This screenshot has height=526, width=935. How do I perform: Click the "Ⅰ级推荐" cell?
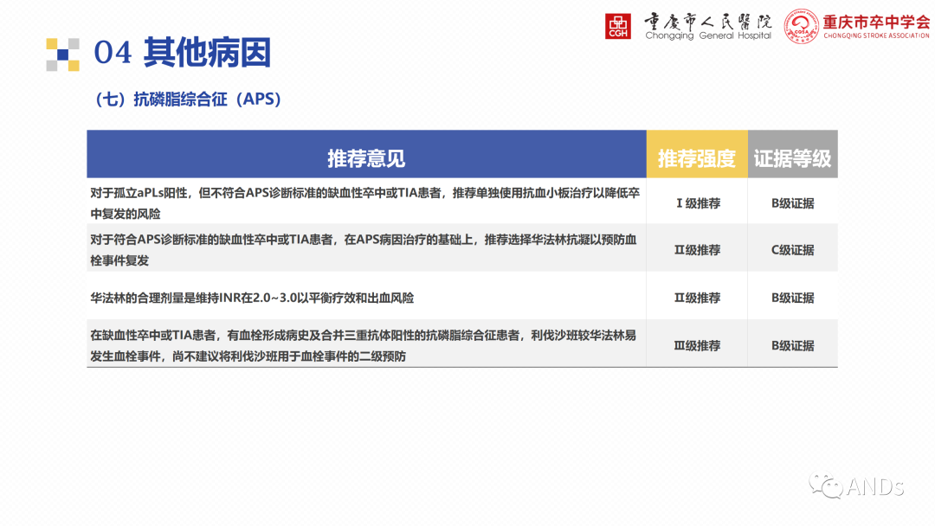tap(697, 203)
